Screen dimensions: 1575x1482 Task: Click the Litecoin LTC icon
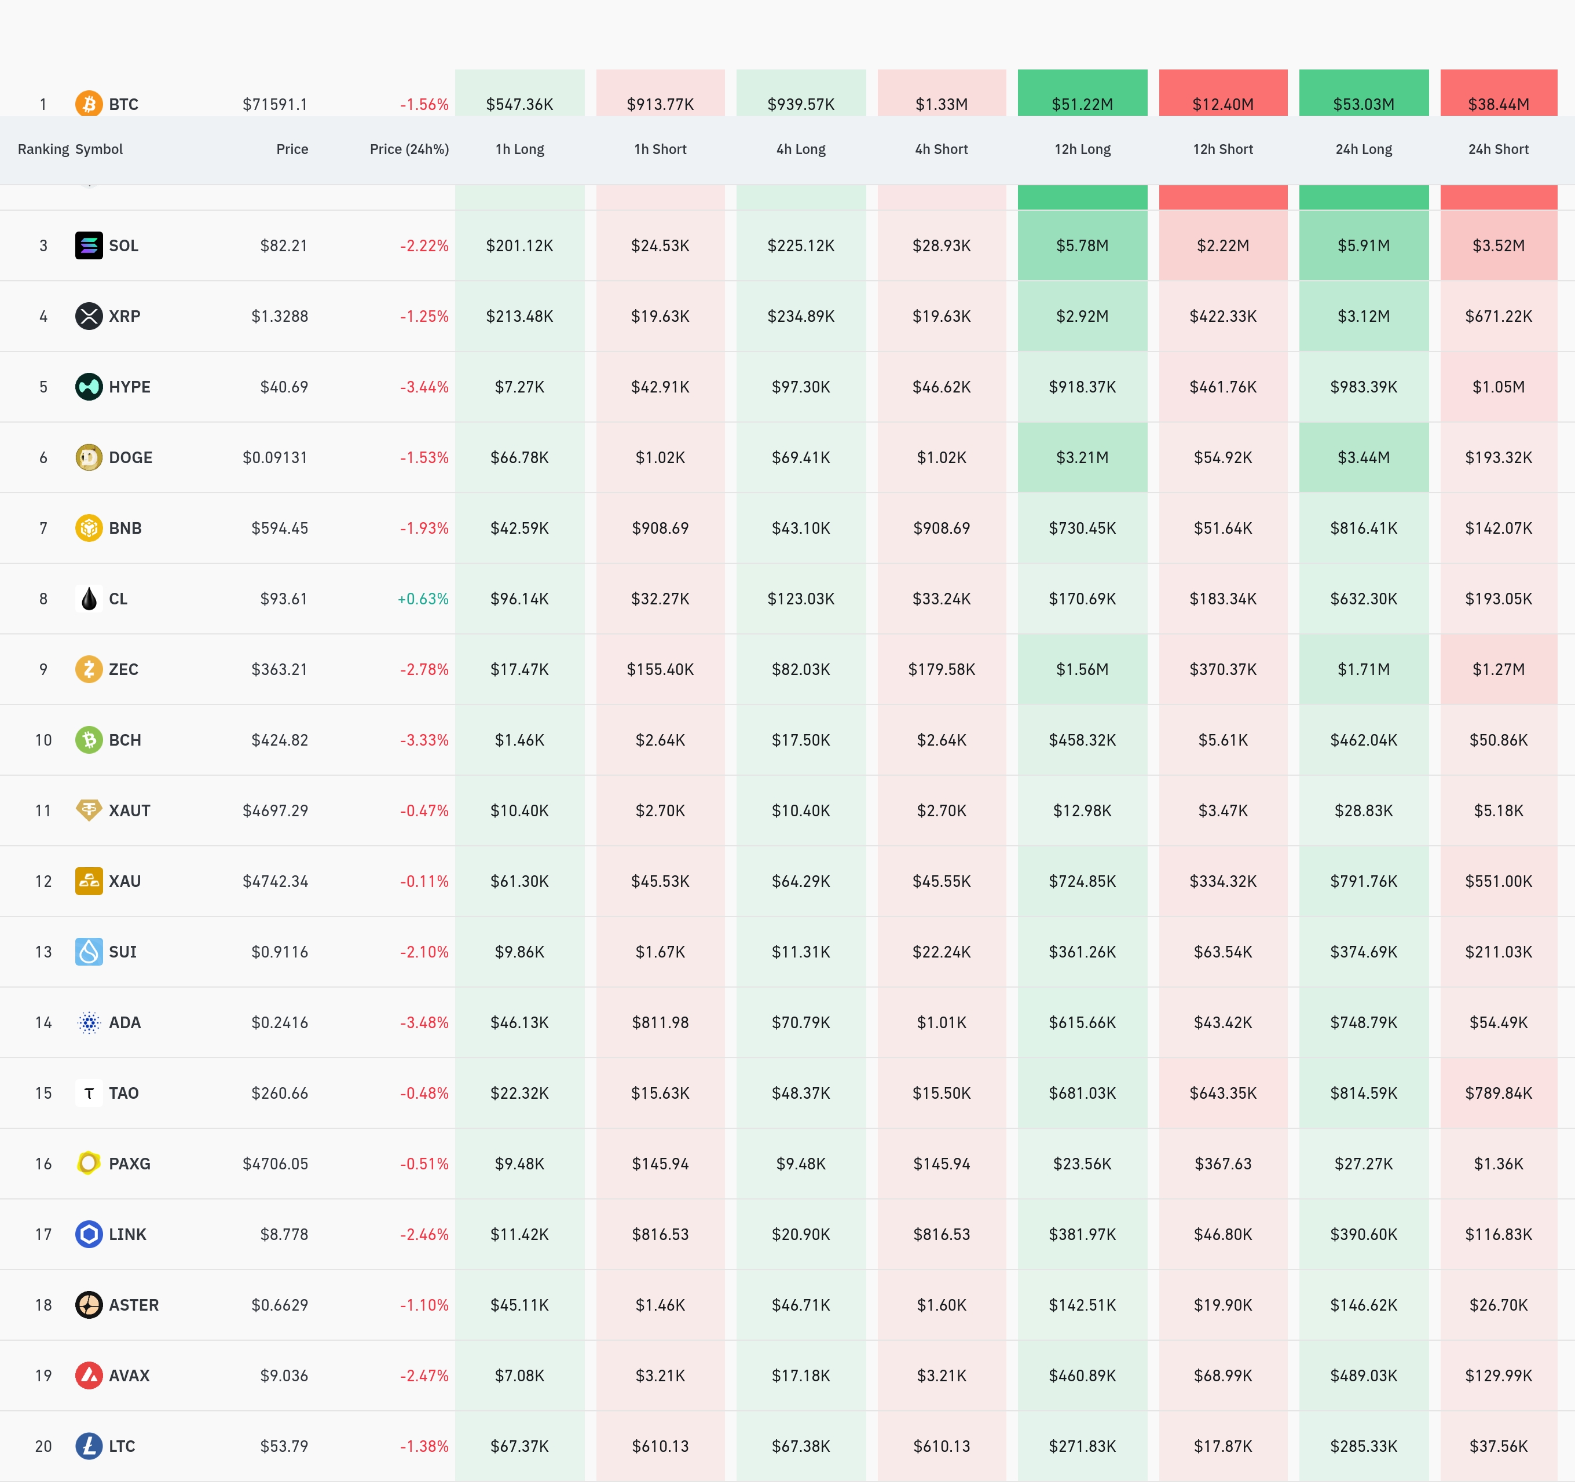pos(89,1446)
